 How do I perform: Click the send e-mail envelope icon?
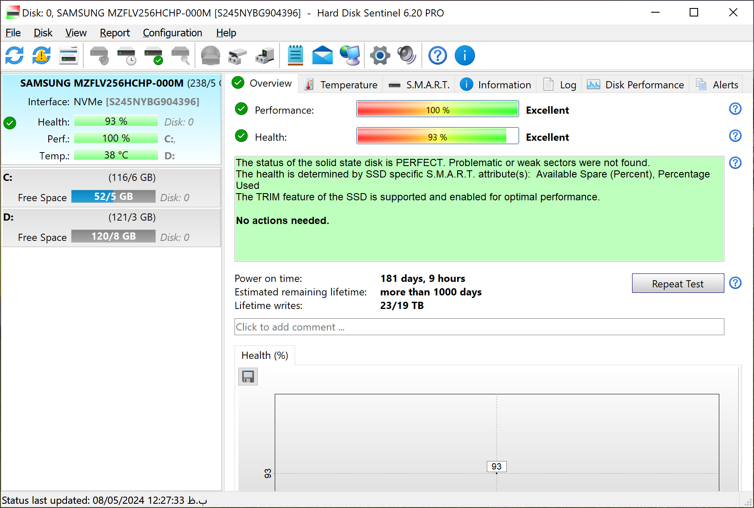pyautogui.click(x=323, y=55)
